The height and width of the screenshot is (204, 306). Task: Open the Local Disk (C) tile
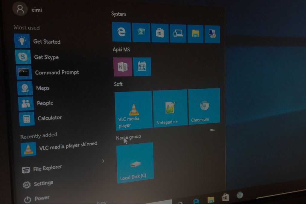click(135, 163)
